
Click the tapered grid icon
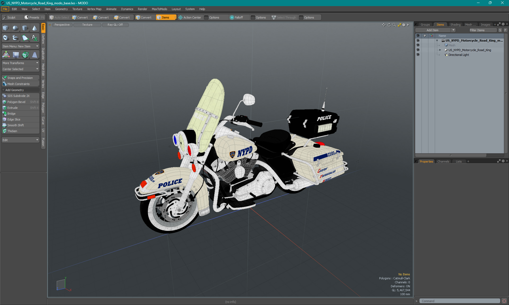[x=35, y=55]
